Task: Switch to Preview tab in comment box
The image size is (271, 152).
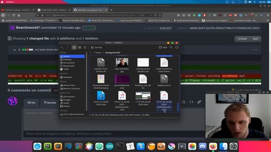Action: coord(50,103)
